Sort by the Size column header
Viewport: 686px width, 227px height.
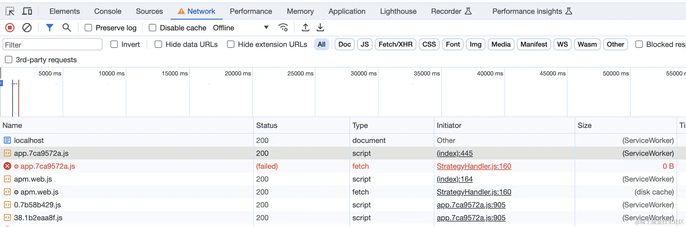tap(626, 125)
